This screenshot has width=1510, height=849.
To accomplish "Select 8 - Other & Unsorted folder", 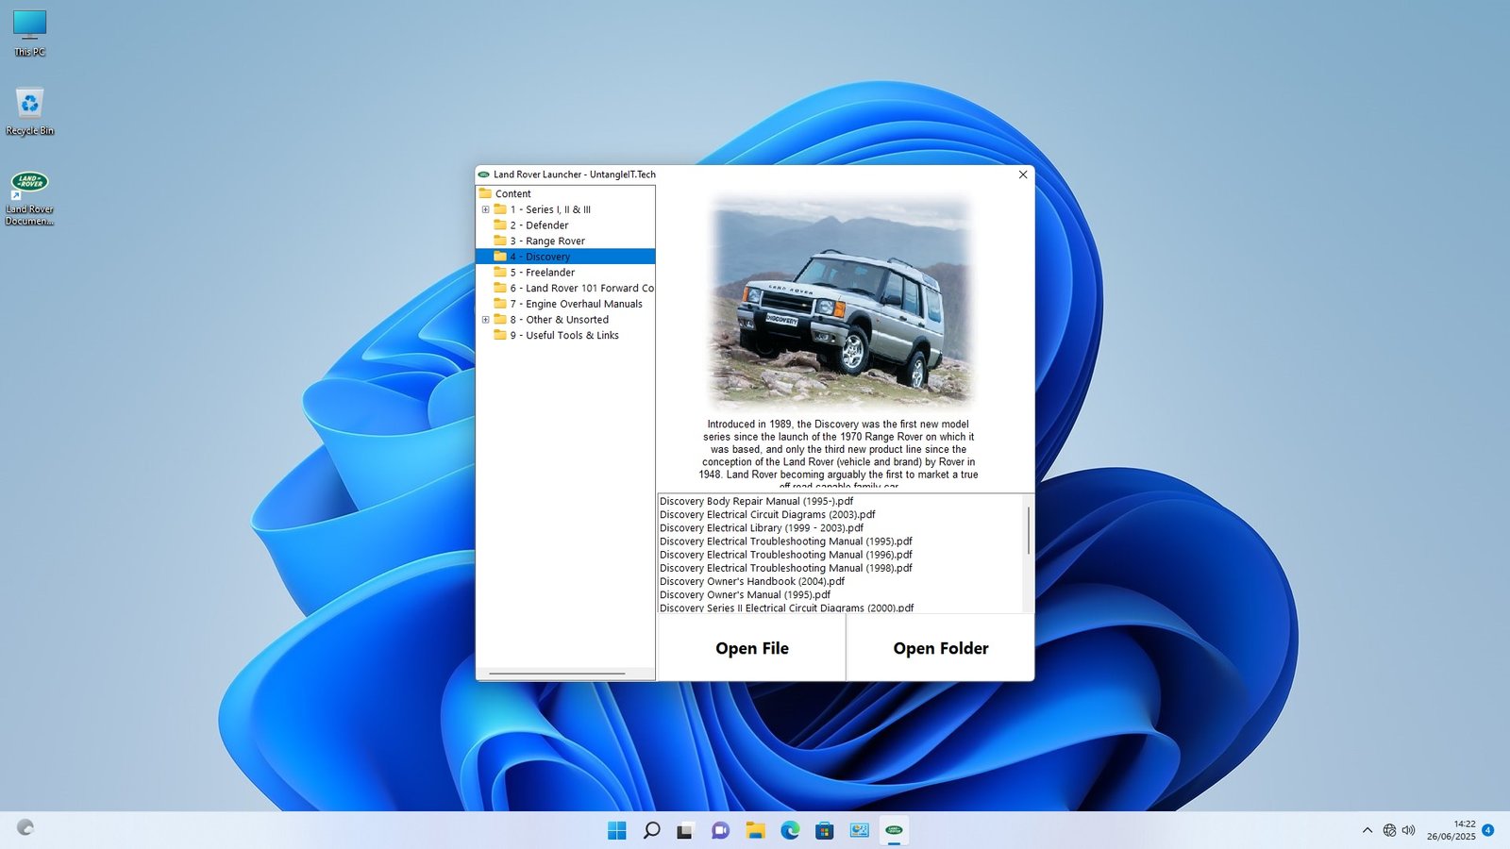I will pyautogui.click(x=560, y=320).
